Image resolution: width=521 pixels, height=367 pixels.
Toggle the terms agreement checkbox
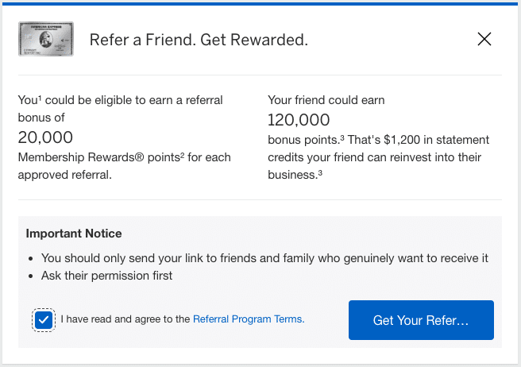coord(44,319)
